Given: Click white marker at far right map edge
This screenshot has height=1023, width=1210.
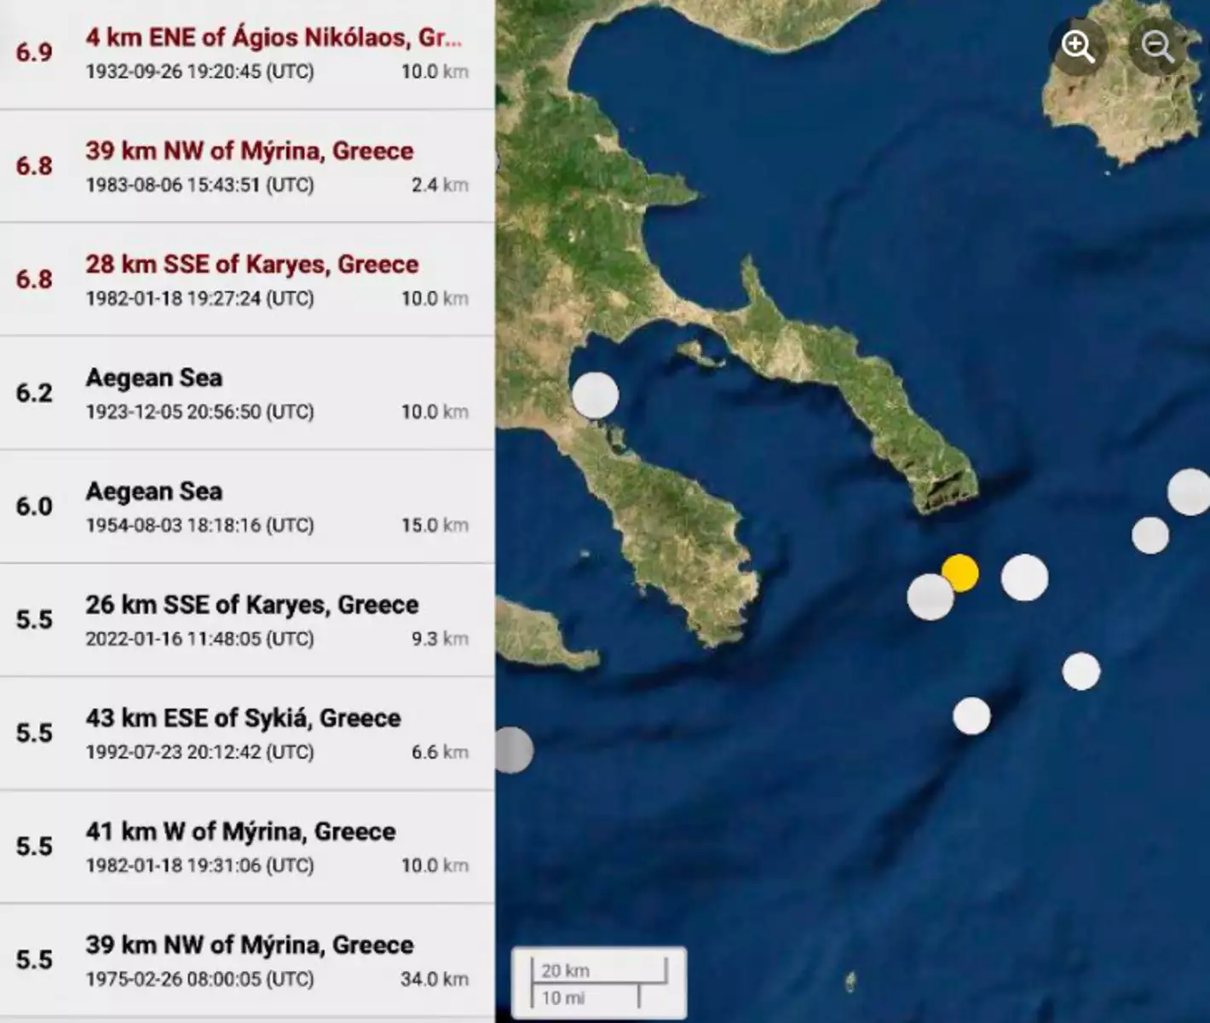Looking at the screenshot, I should (1190, 491).
